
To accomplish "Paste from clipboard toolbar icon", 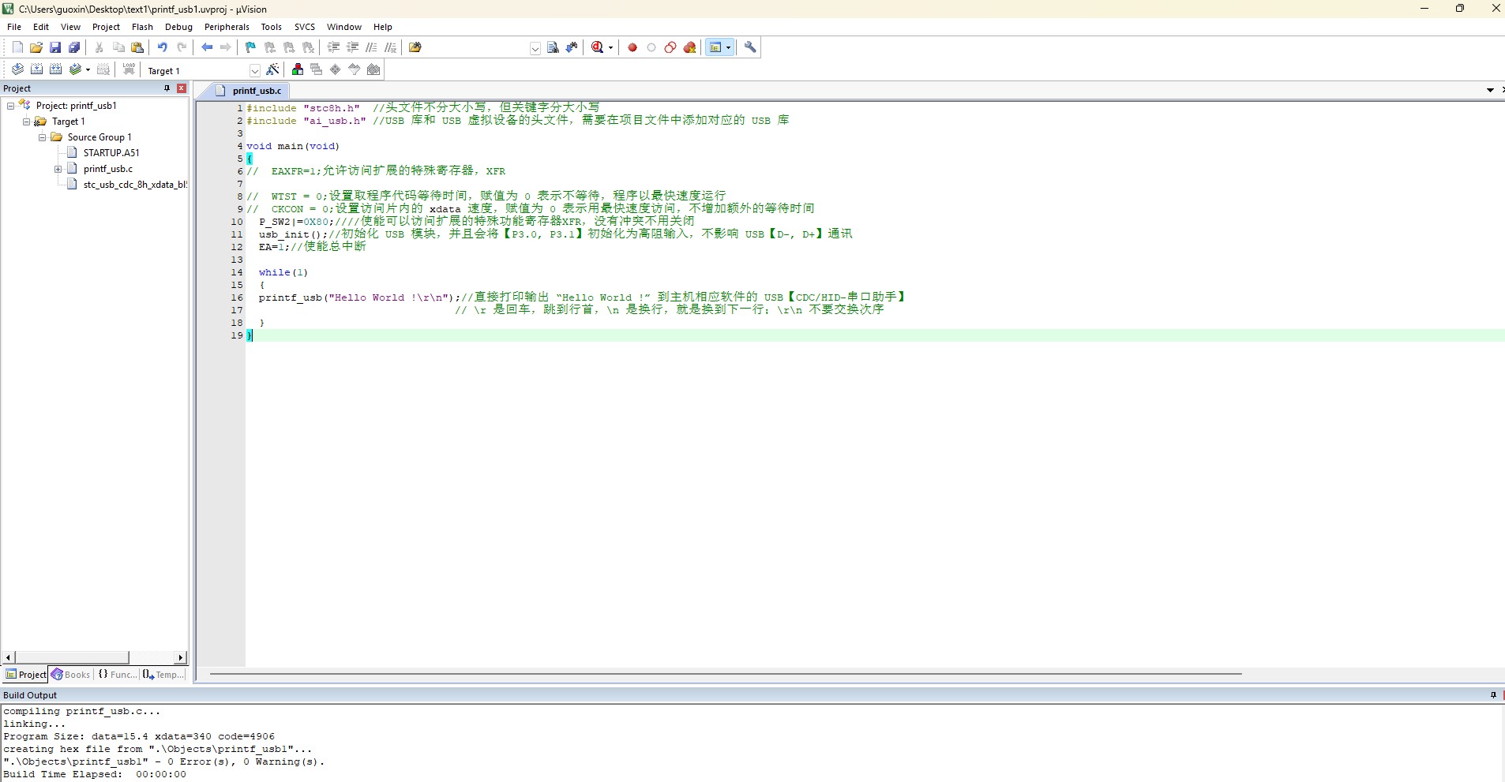I will pyautogui.click(x=137, y=47).
